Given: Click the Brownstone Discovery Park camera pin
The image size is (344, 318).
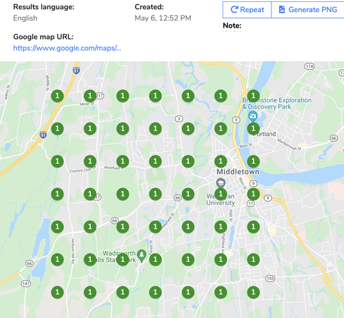Looking at the screenshot, I should (x=253, y=116).
